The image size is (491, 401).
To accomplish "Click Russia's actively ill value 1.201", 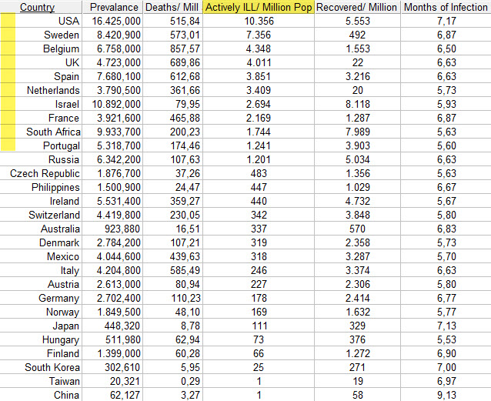I will 259,159.
